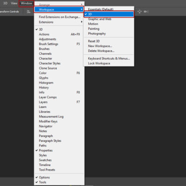Open the Window menu in the menu bar
The width and height of the screenshot is (186, 186).
click(27, 3)
